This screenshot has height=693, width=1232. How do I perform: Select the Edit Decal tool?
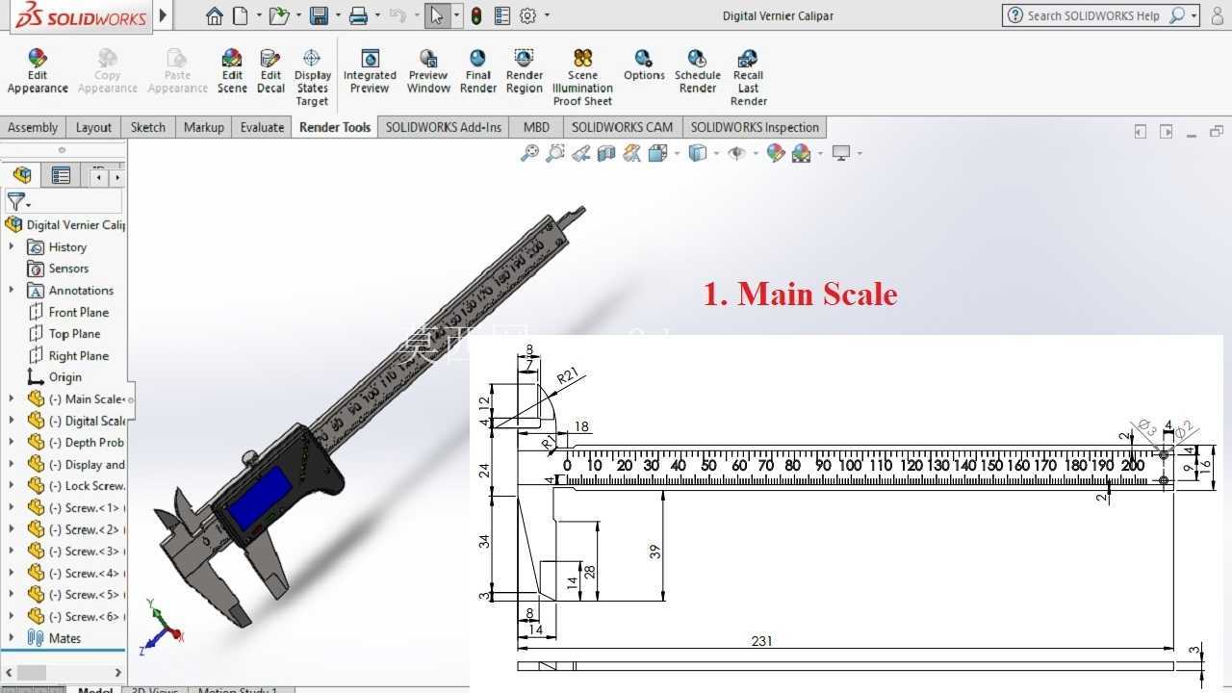[270, 71]
